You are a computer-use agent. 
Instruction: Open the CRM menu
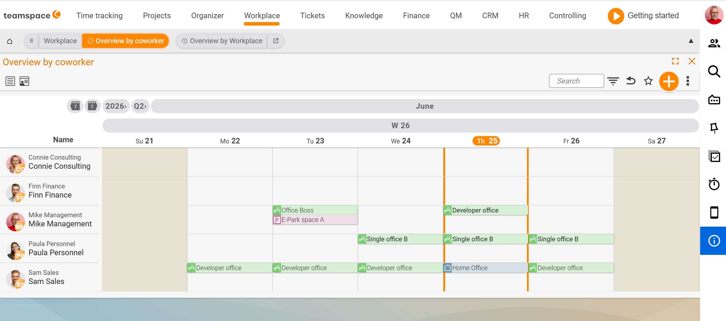coord(490,16)
